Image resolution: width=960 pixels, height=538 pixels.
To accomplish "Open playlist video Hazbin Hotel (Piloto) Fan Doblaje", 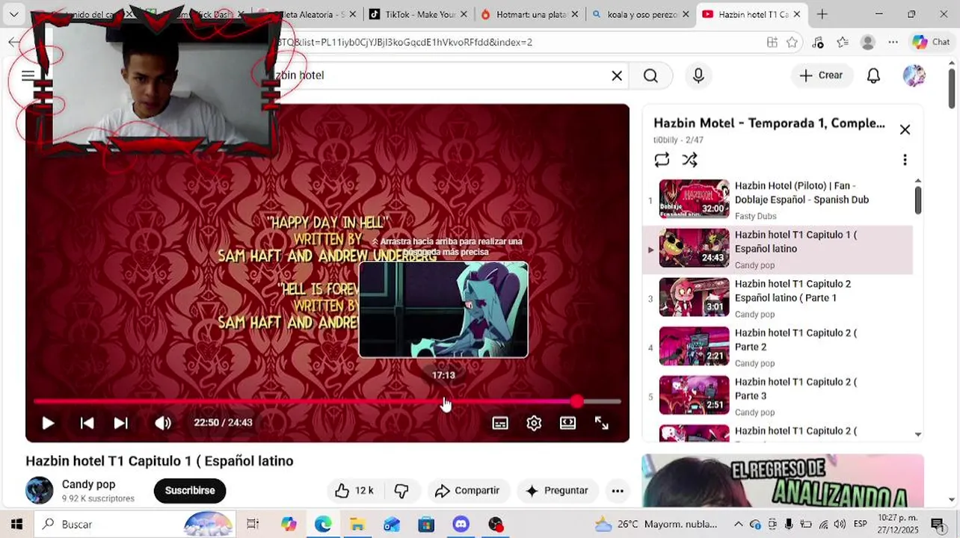I will pos(778,200).
